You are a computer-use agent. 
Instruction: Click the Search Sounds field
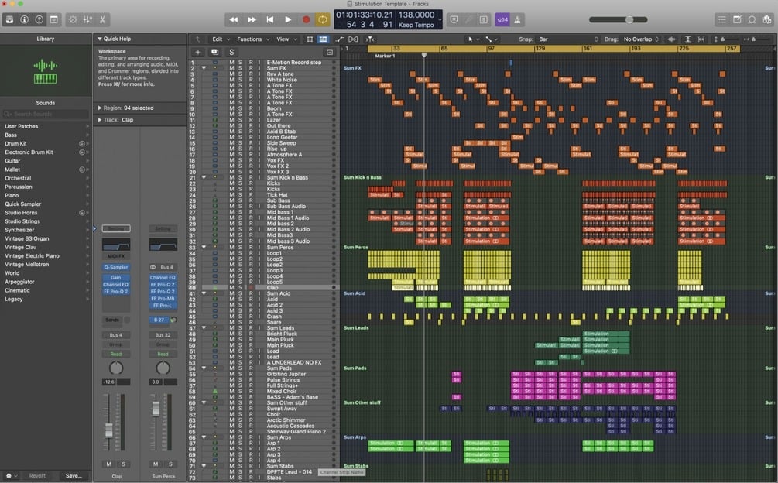pos(46,114)
